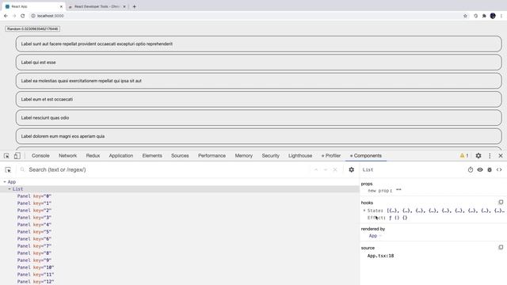The width and height of the screenshot is (507, 285).
Task: Switch to the React Developer Tools browser tab
Action: click(97, 6)
